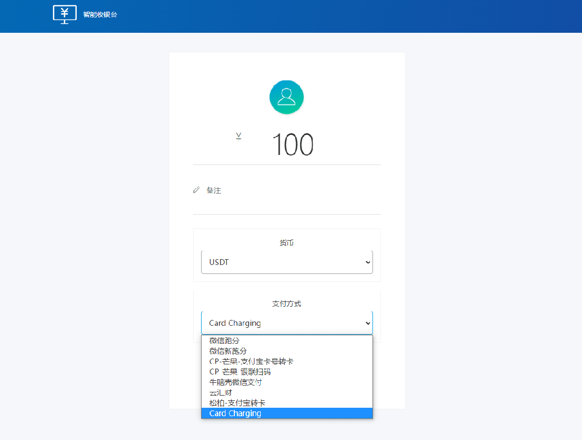Click the 智能收银台 header title

100,15
